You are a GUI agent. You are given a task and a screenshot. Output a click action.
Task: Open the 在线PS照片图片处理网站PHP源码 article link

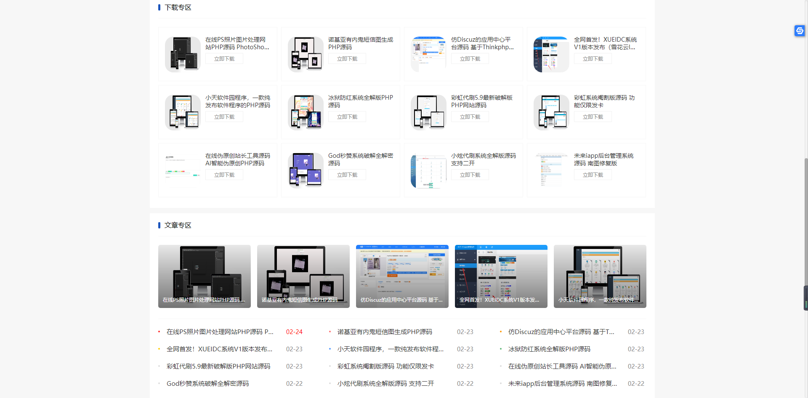[x=219, y=332]
